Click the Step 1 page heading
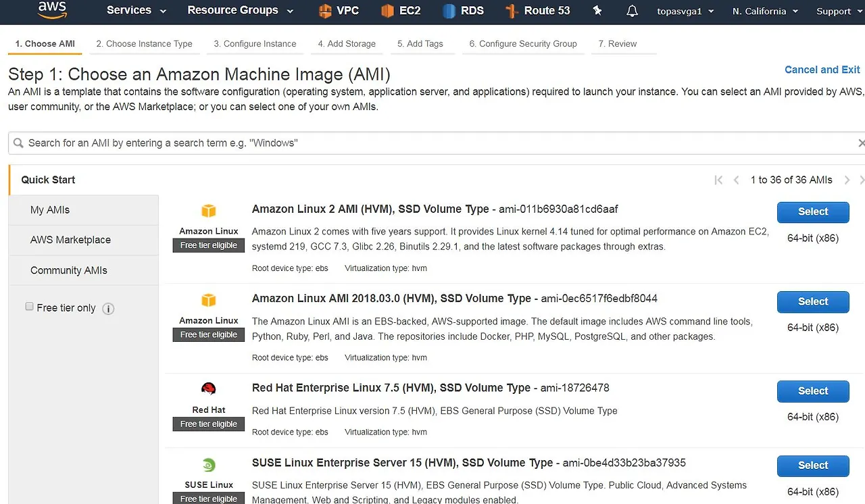Screen dimensions: 865x504 pos(199,74)
